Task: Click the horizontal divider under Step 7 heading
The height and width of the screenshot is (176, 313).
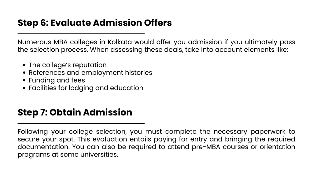Action: point(81,123)
